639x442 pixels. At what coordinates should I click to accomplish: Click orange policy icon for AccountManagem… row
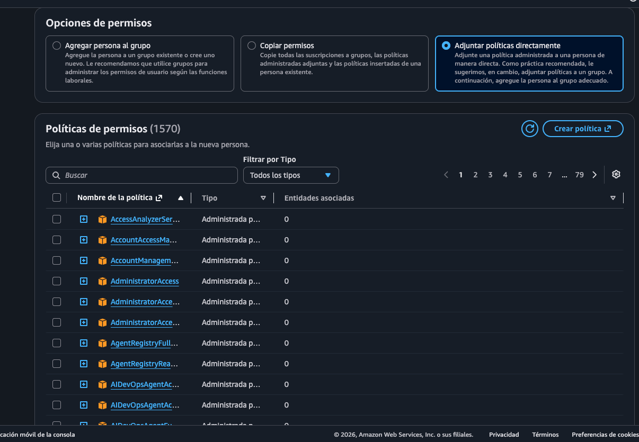[x=102, y=260]
